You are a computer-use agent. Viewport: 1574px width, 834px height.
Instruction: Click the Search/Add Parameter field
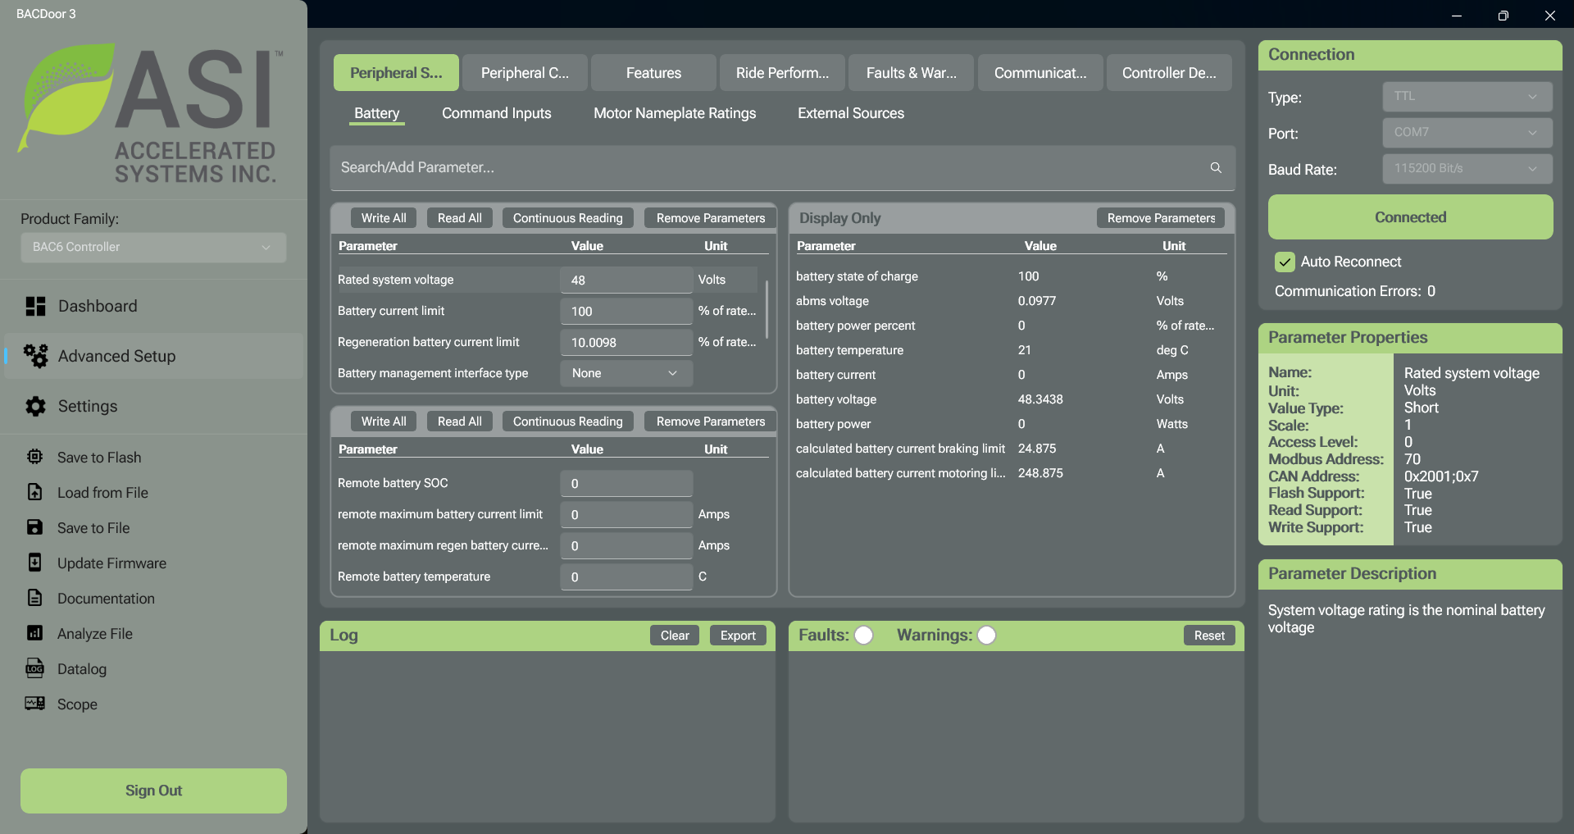[781, 167]
